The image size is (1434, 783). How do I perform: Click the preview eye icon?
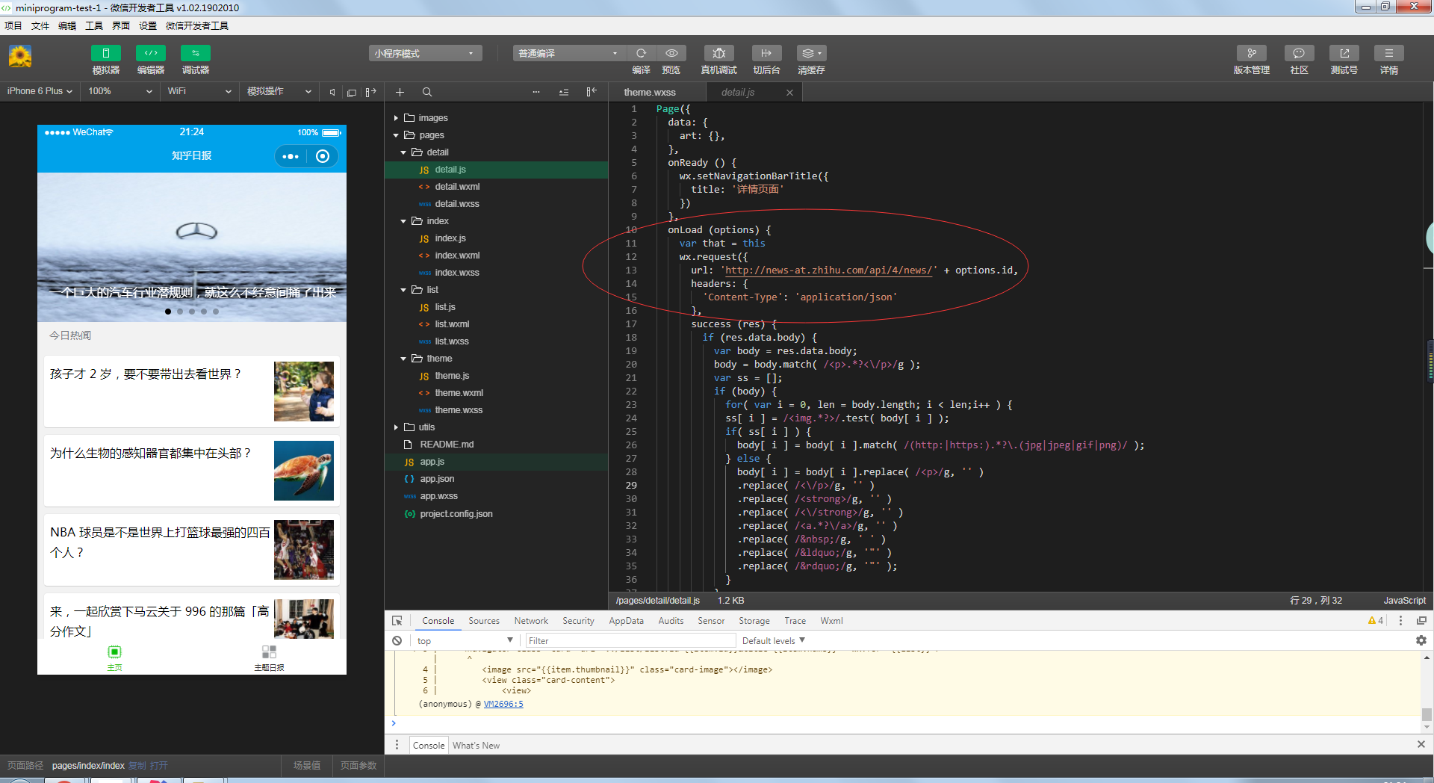(x=671, y=53)
